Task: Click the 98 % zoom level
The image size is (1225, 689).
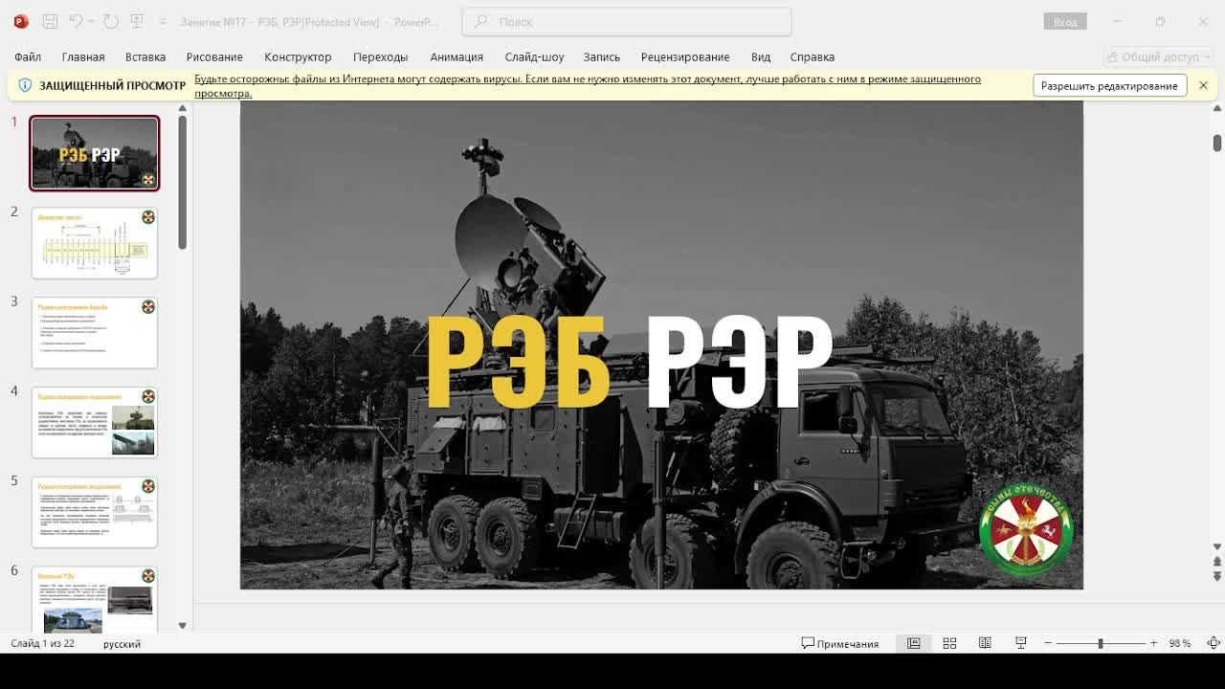Action: [1179, 643]
